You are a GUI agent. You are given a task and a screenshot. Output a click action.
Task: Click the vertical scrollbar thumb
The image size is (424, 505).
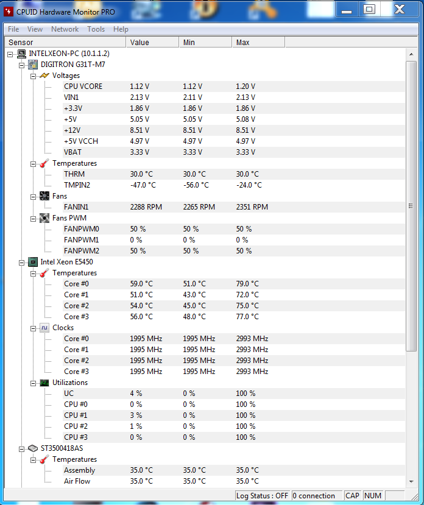point(411,206)
